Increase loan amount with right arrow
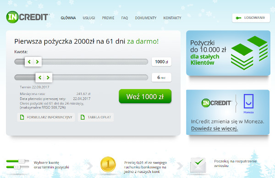275x178 pixels. [37, 62]
